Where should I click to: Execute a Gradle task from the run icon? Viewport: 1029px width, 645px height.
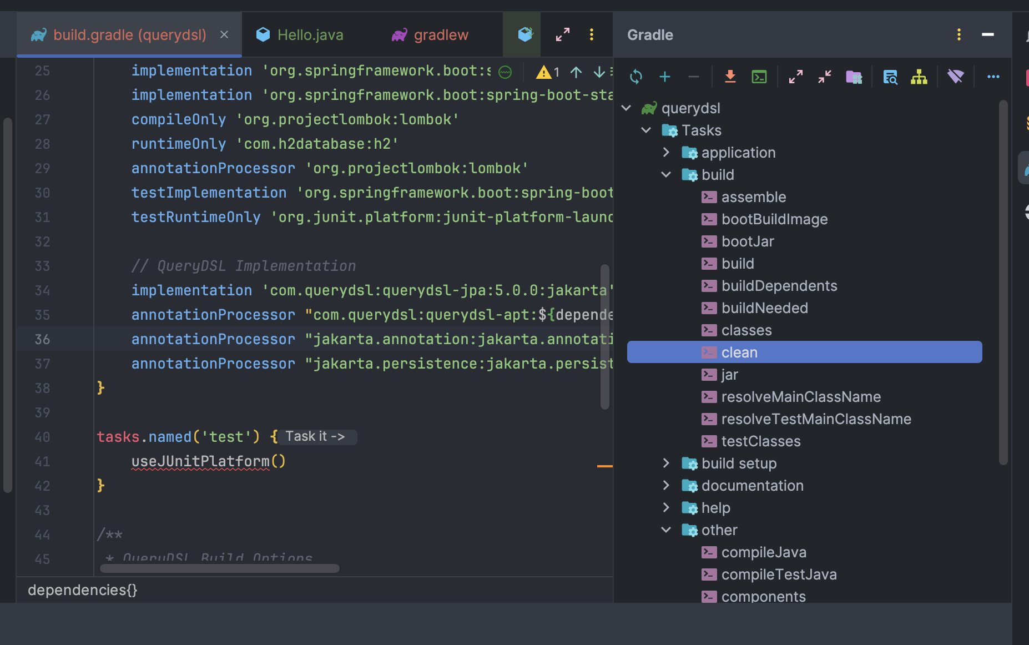pos(759,77)
